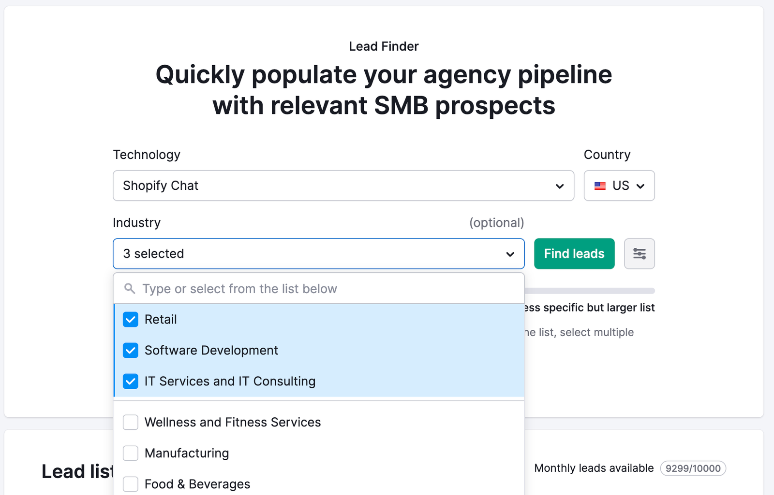Check the Wellness and Fitness Services box
This screenshot has height=495, width=774.
pos(131,422)
